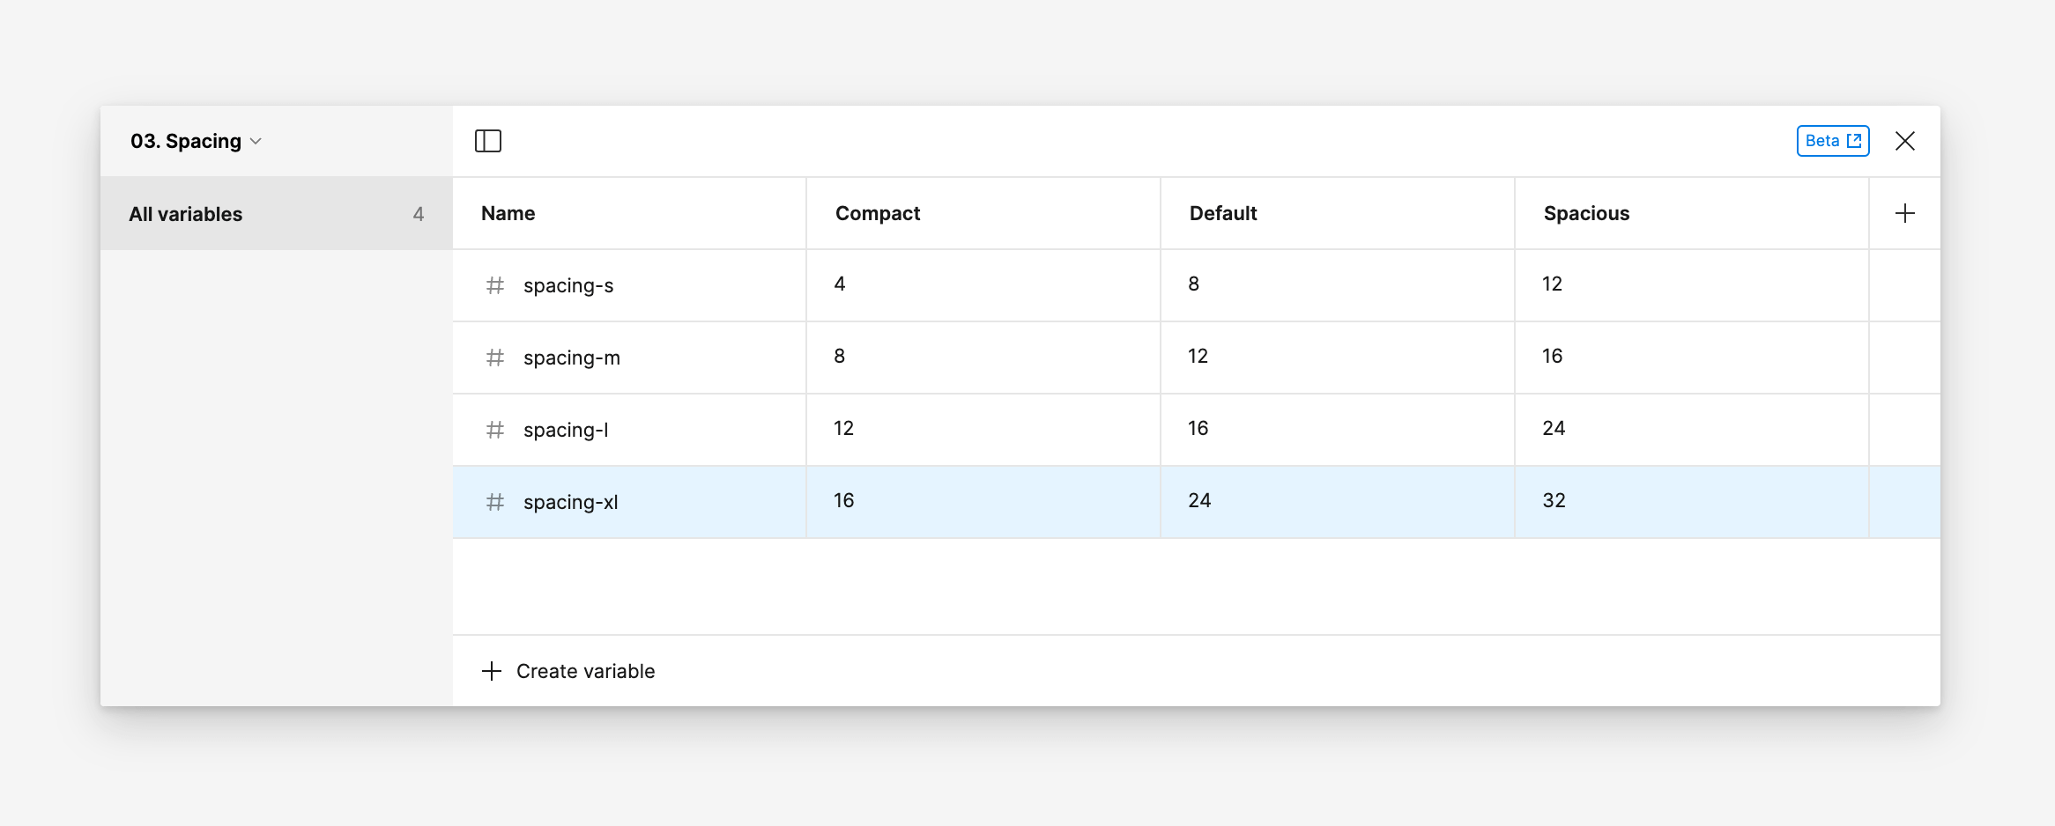
Task: Click the hash icon next to spacing-m
Action: (x=495, y=358)
